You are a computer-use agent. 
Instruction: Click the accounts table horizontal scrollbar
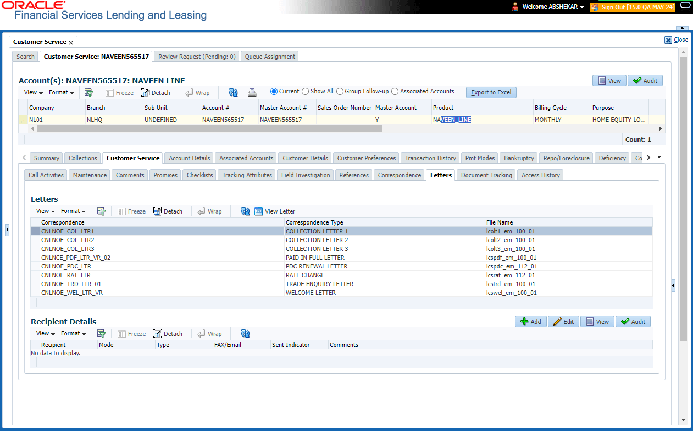pos(209,128)
